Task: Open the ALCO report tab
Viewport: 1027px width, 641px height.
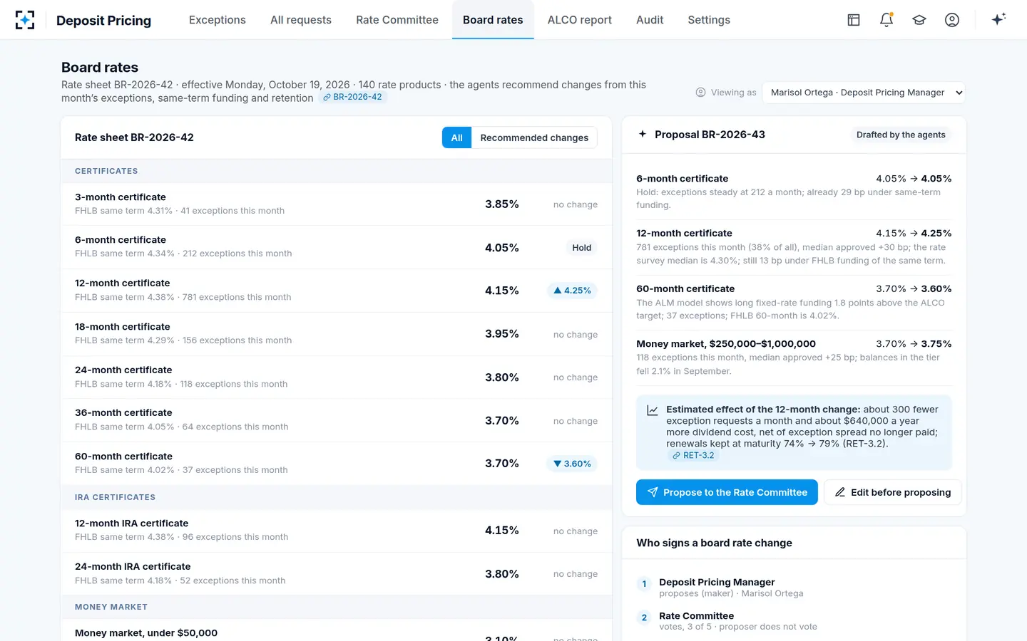Action: tap(580, 20)
